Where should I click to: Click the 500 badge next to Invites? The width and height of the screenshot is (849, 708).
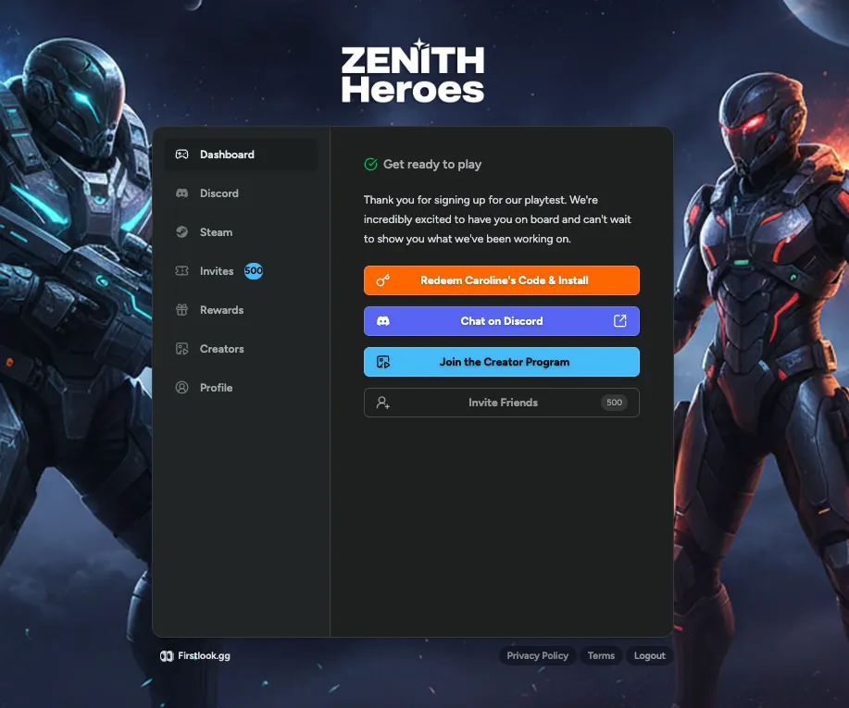point(254,271)
